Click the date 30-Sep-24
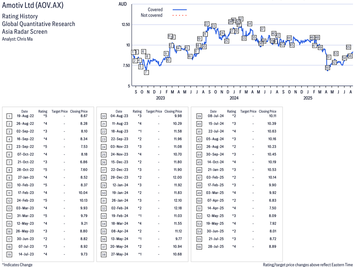Image resolution: width=357 pixels, height=267 pixels. [x=215, y=154]
